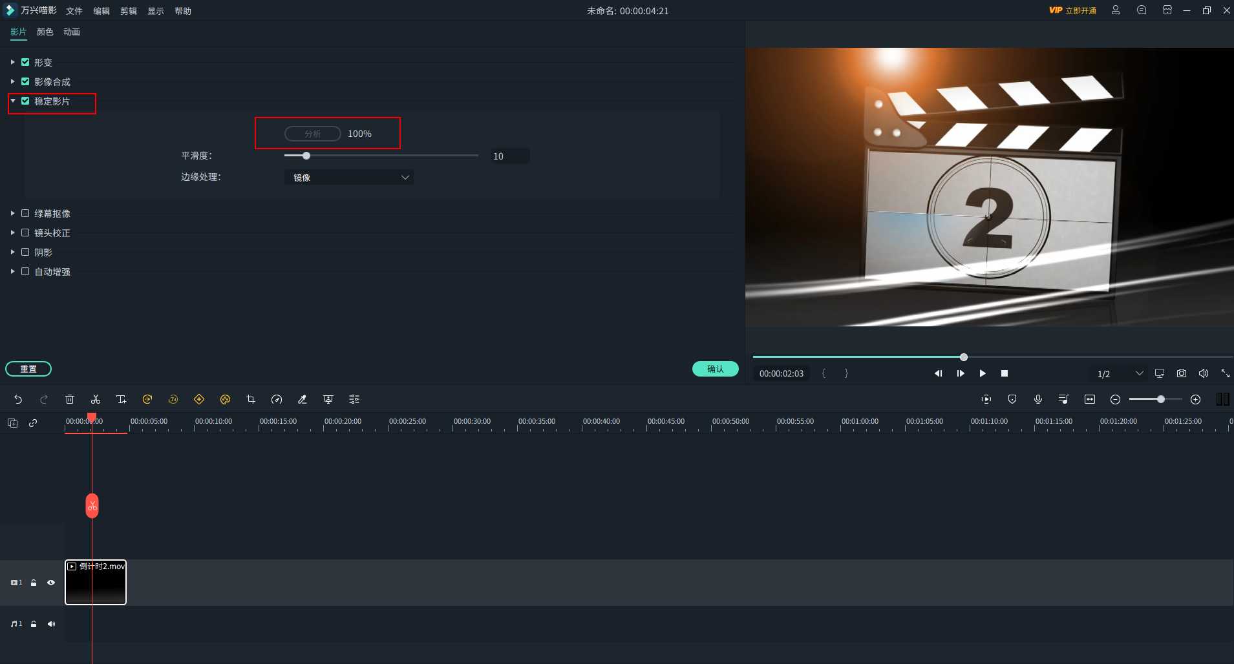Image resolution: width=1234 pixels, height=664 pixels.
Task: Click the split scissors icon in toolbar
Action: coord(96,399)
